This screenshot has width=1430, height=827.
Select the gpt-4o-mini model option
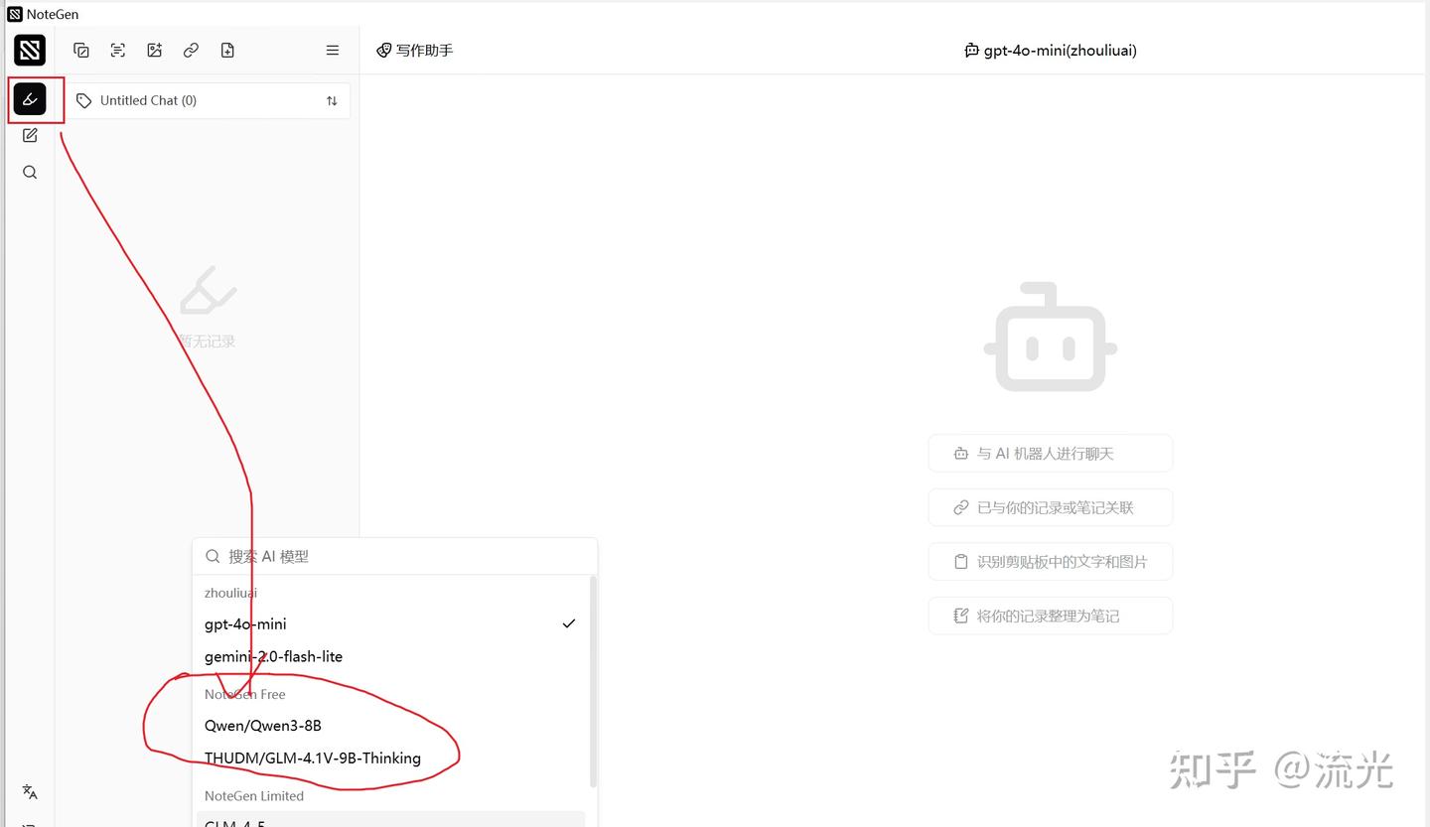(x=391, y=623)
